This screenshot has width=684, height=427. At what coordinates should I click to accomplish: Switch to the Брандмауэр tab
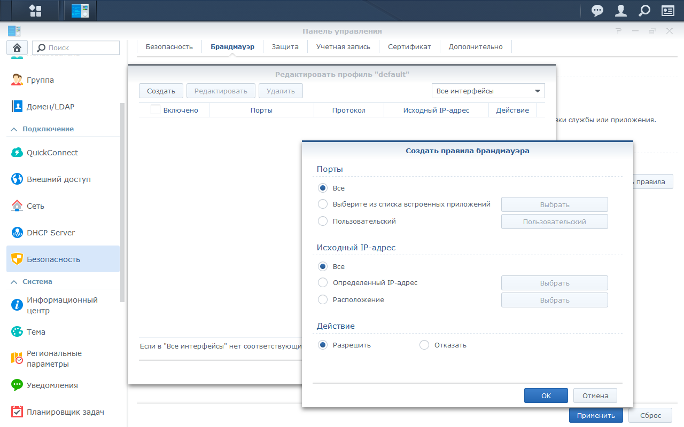click(x=232, y=46)
